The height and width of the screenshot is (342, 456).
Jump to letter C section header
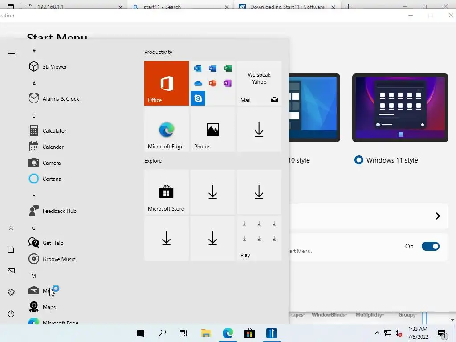tap(34, 115)
